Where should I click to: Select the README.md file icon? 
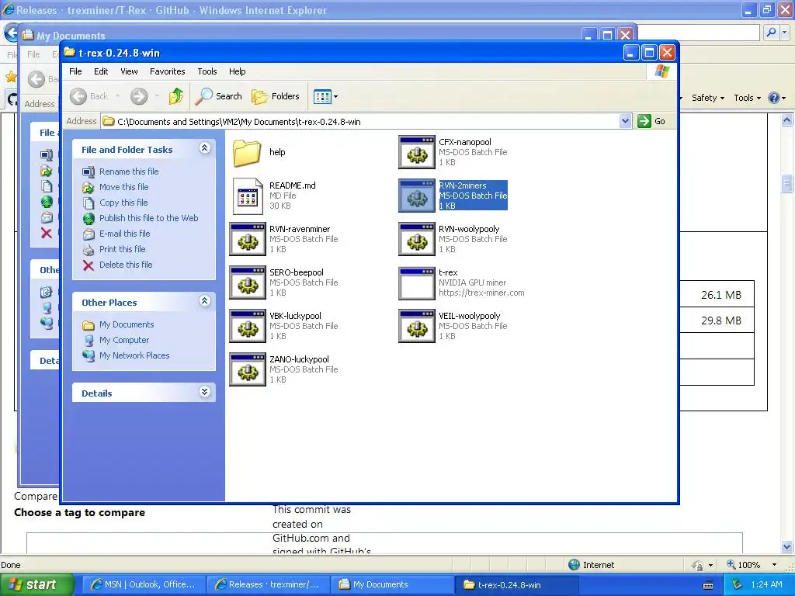248,196
